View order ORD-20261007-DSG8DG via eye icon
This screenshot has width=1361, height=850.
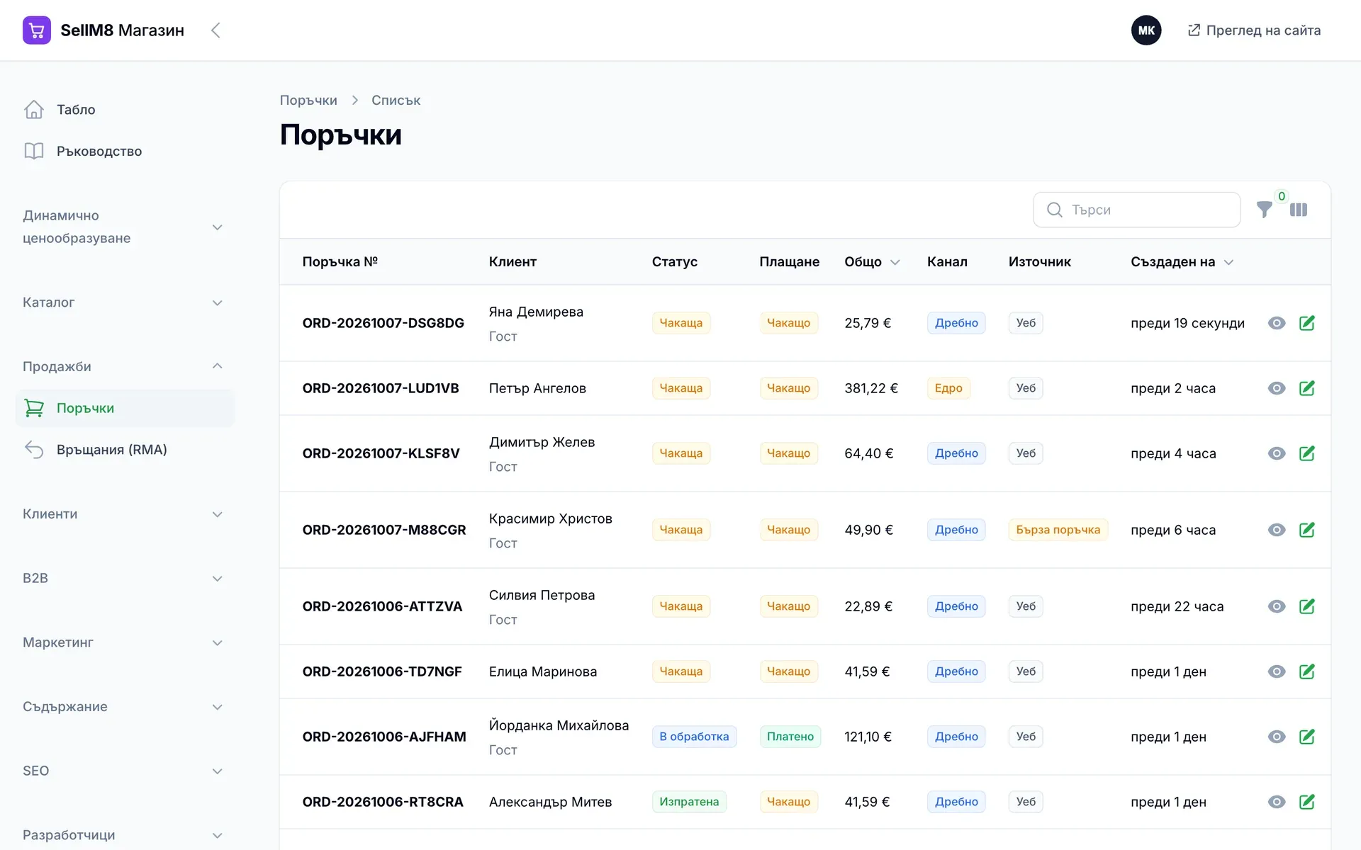tap(1277, 323)
